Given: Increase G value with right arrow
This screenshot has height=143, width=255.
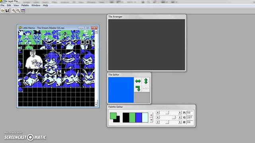Looking at the screenshot, I should [180, 117].
